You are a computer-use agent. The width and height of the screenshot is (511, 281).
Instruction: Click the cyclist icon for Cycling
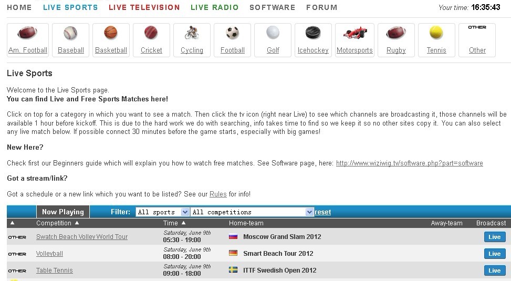[192, 33]
